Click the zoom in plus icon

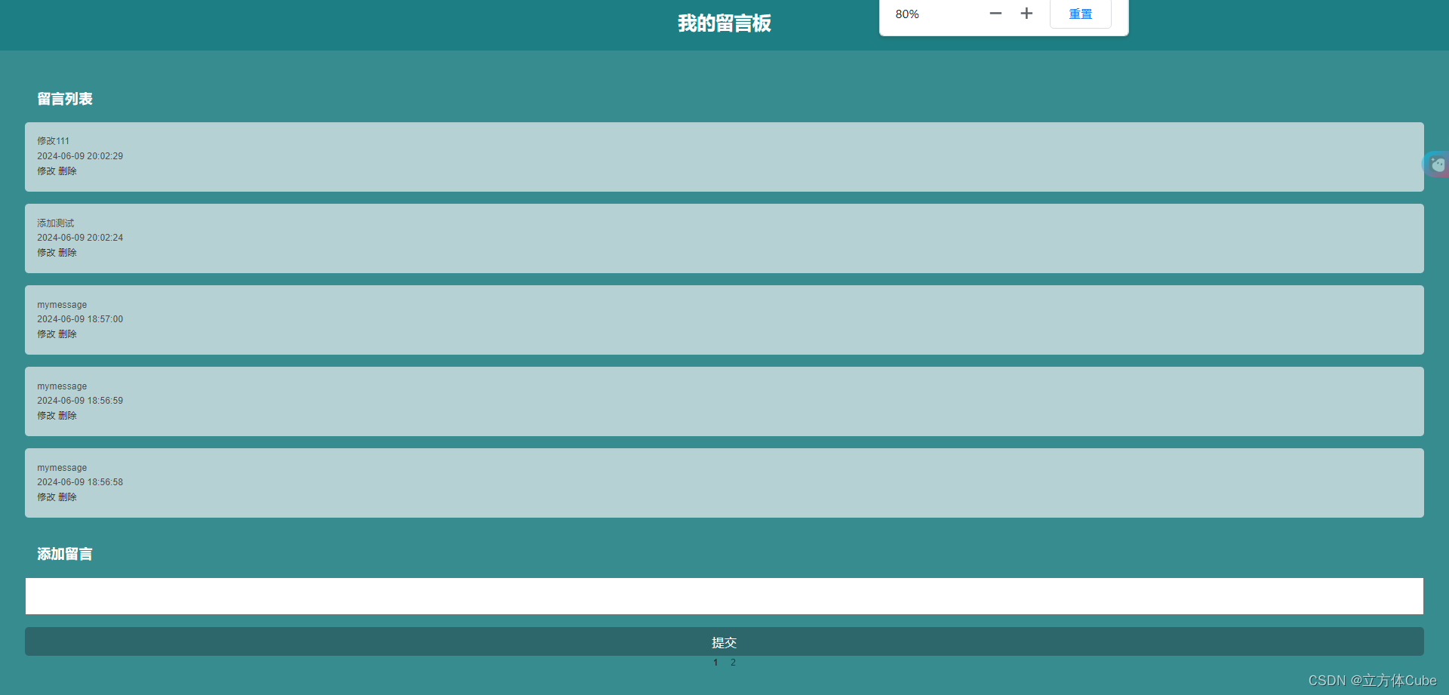point(1026,14)
